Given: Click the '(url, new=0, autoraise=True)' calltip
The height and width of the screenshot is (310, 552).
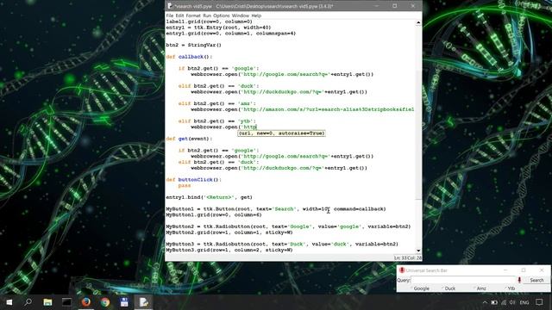Looking at the screenshot, I should (281, 133).
